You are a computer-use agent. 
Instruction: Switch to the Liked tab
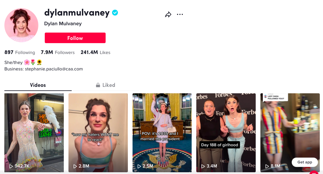105,85
